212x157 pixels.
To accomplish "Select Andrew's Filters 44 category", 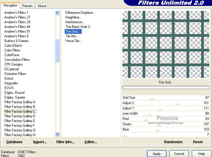I will point(17,27).
